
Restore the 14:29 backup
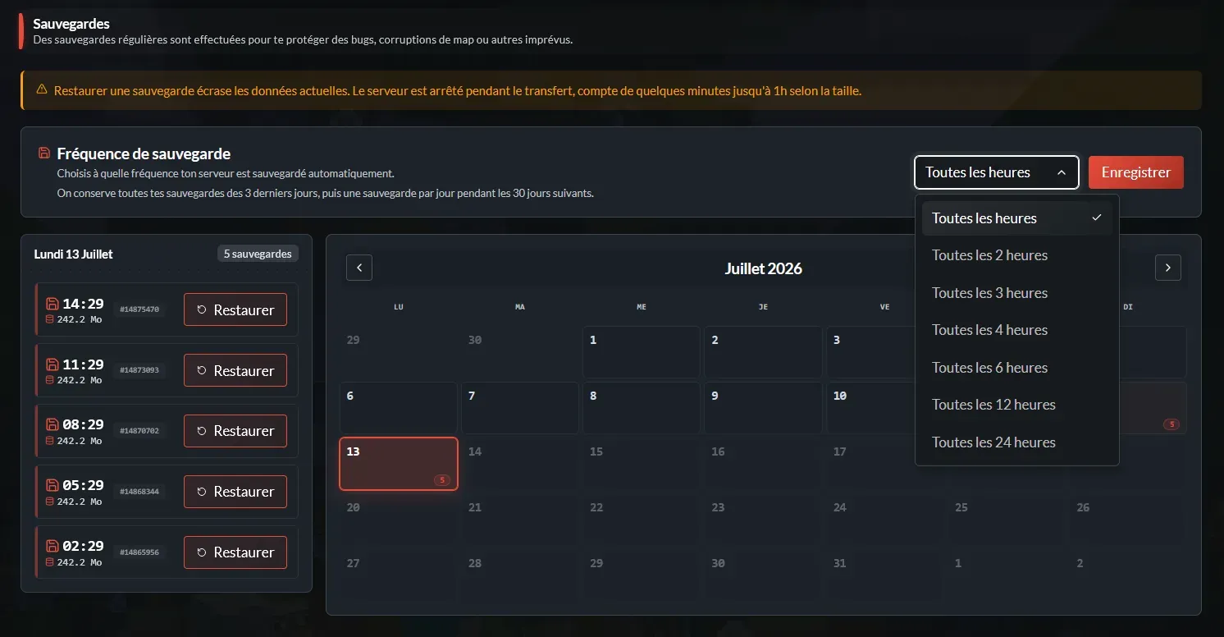pyautogui.click(x=235, y=309)
